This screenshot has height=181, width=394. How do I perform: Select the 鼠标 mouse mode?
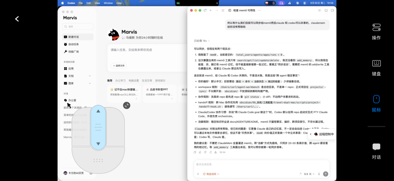click(376, 103)
